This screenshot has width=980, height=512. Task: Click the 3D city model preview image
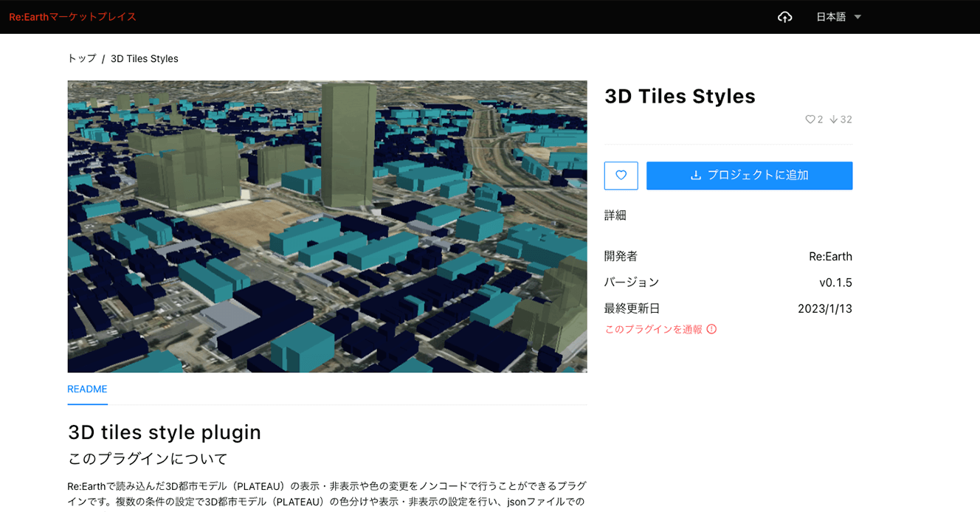[x=327, y=226]
